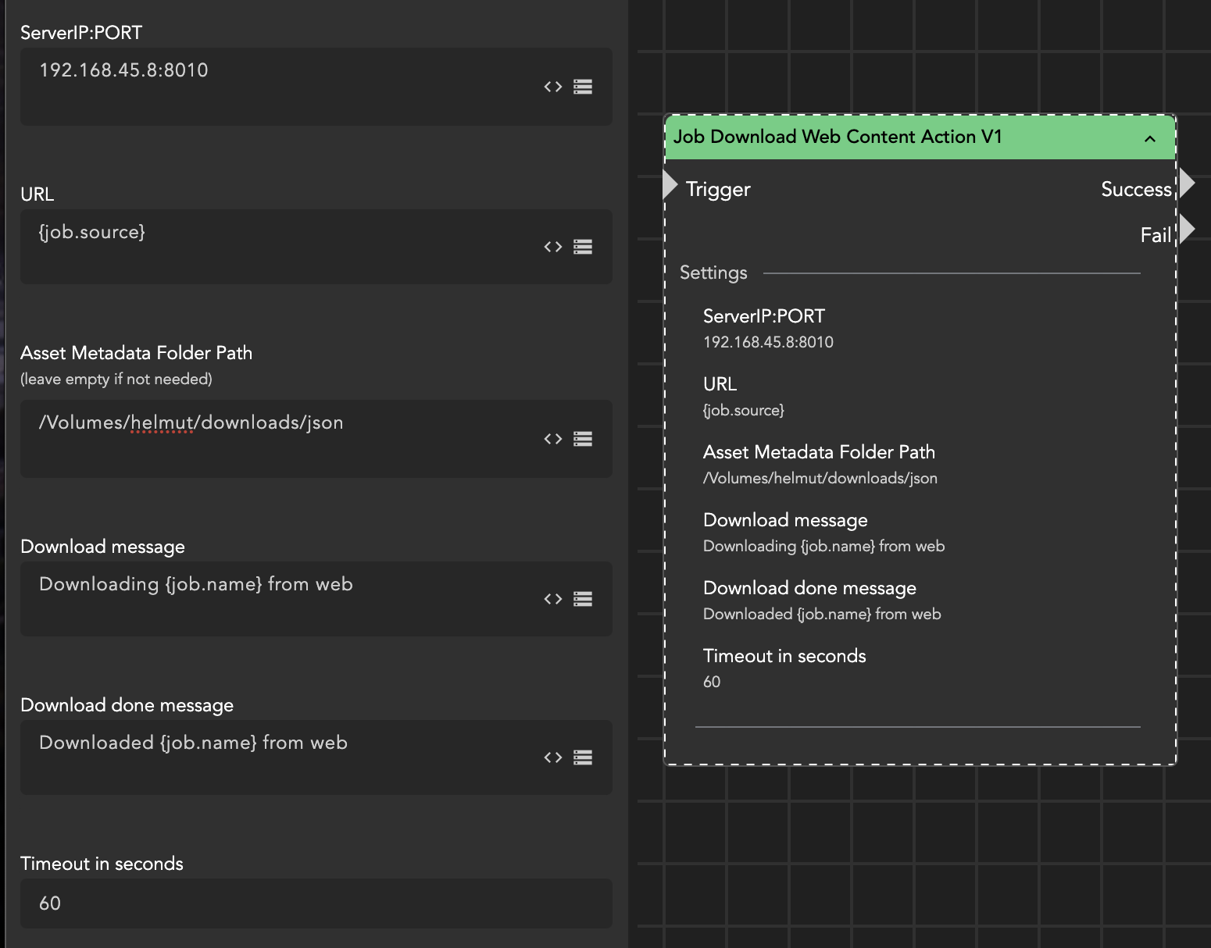Open the list icon in URL field
Image resolution: width=1211 pixels, height=948 pixels.
pyautogui.click(x=583, y=247)
